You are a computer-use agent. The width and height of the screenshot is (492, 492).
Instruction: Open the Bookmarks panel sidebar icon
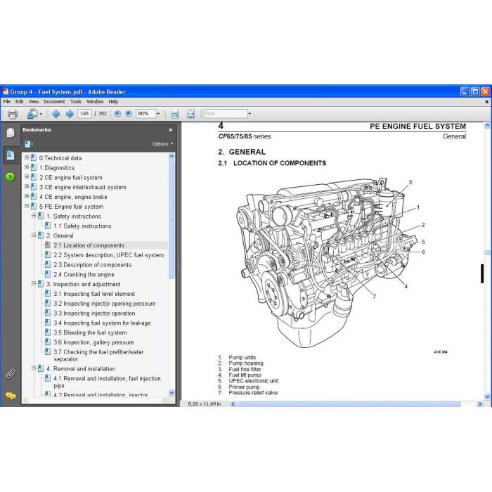tap(11, 155)
